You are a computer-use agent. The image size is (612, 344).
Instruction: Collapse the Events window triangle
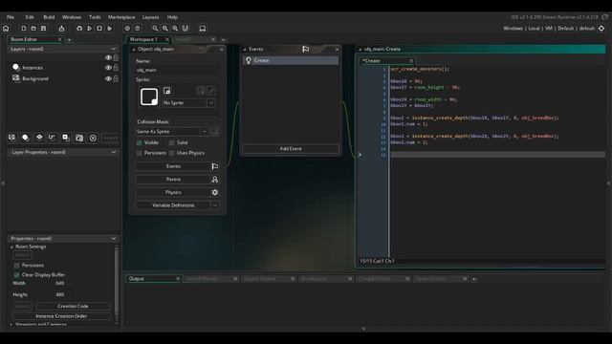pos(245,50)
